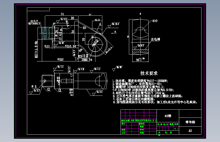This screenshot has height=142, width=220.
Task: Click the M27×1.6-6h thread callout
Action: (36, 50)
